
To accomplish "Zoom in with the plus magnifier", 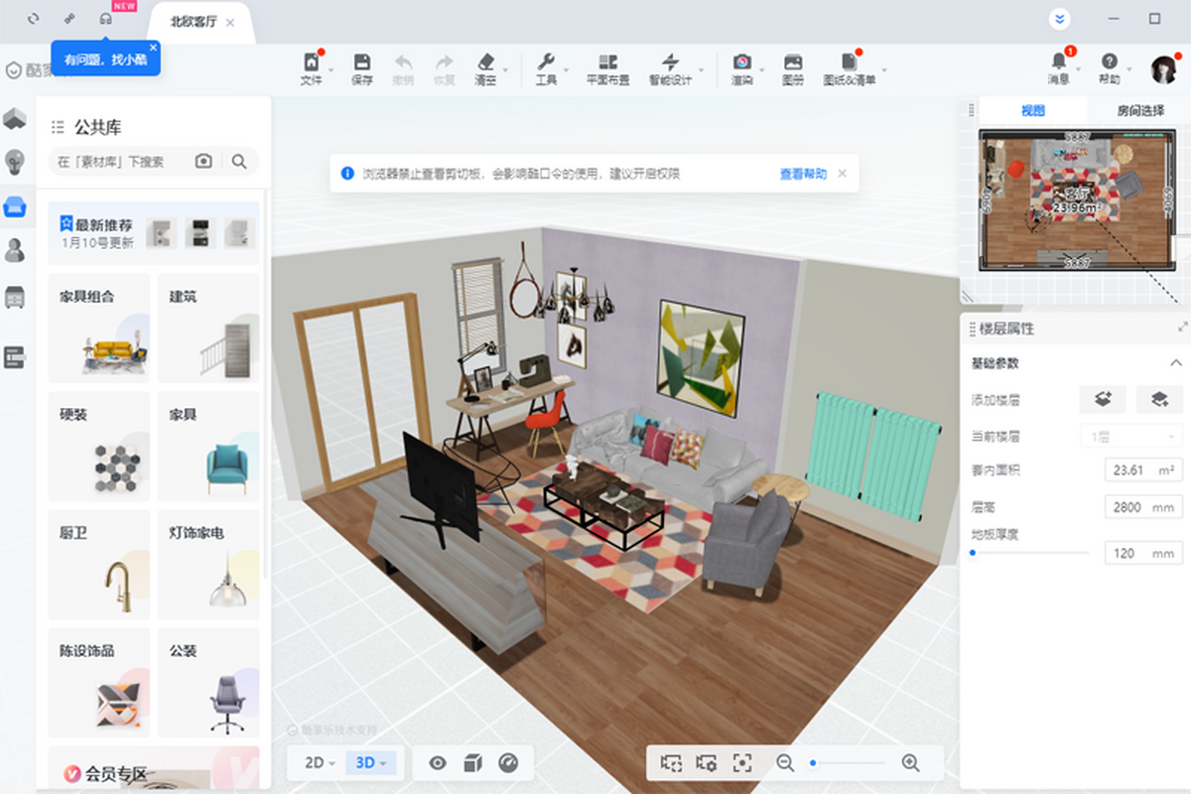I will 910,762.
